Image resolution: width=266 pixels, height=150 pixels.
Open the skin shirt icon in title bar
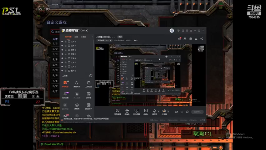point(187,31)
